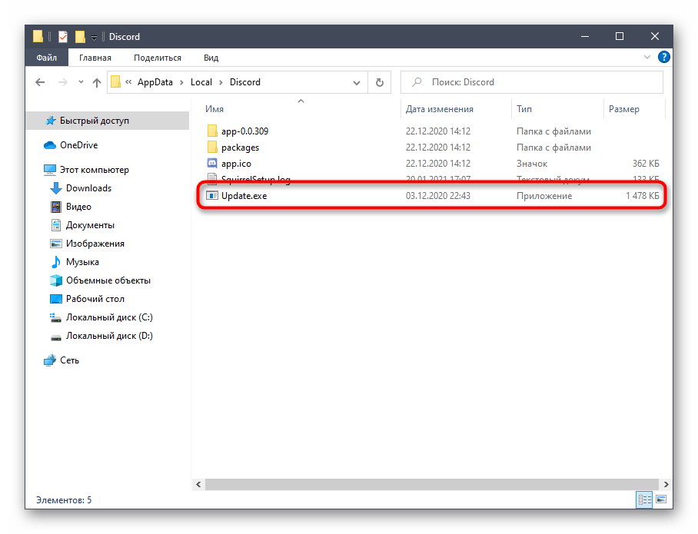Click the Local breadcrumb in path
The image size is (698, 534).
pos(201,82)
